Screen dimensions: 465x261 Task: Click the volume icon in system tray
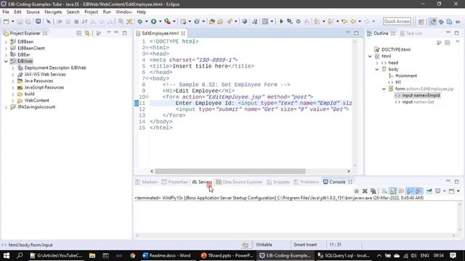[x=413, y=255]
